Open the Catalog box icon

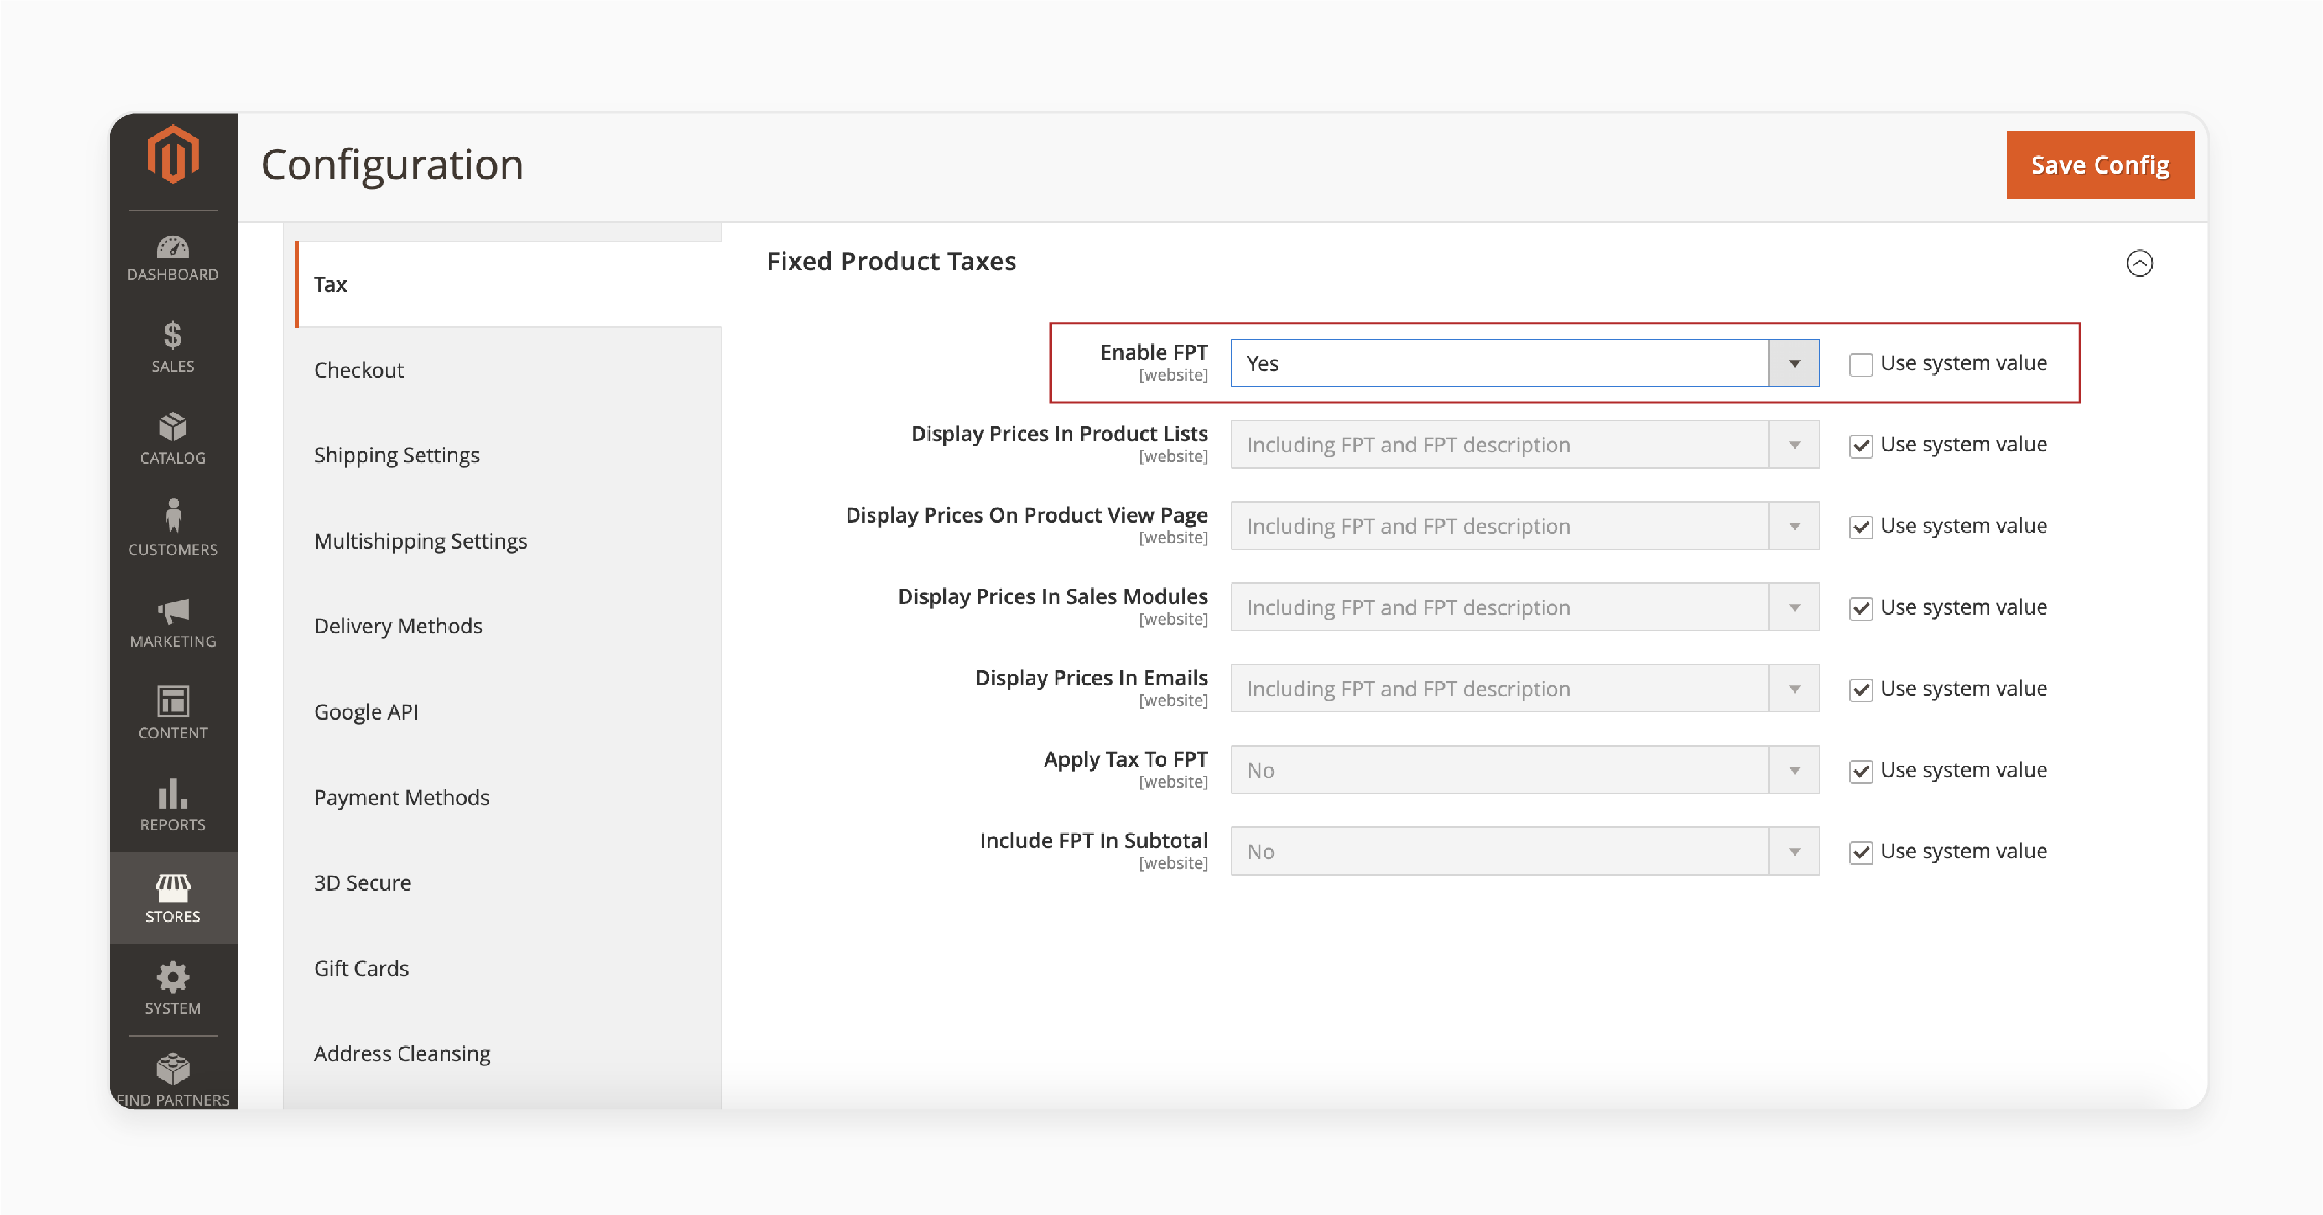point(172,426)
